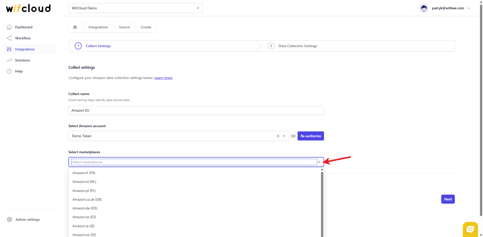Click the scroll-up arrow of marketplace list
483x237 pixels.
point(322,170)
